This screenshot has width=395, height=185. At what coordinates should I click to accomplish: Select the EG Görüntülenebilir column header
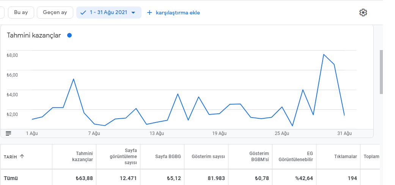[x=296, y=157]
